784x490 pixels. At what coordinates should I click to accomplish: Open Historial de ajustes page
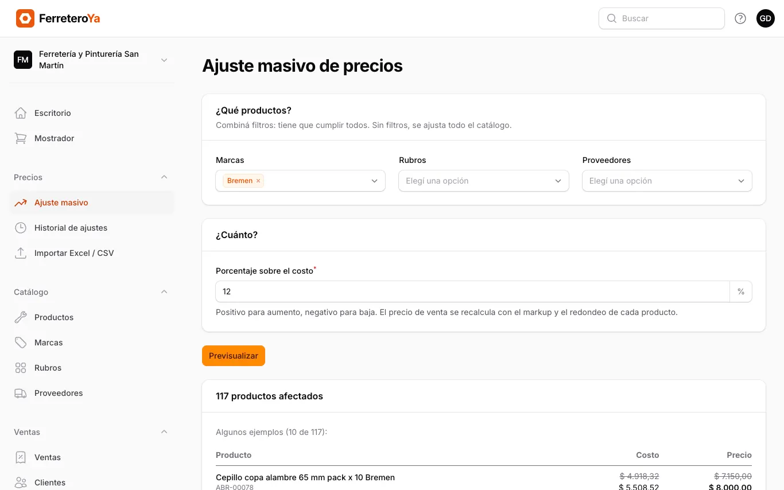point(92,228)
